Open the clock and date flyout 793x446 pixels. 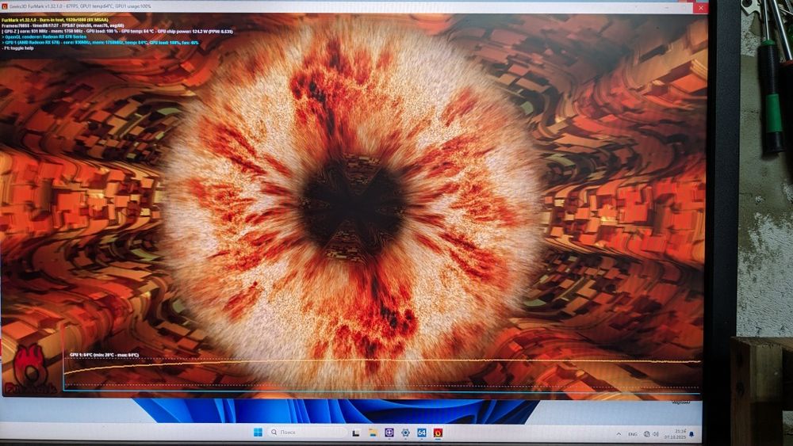[675, 434]
